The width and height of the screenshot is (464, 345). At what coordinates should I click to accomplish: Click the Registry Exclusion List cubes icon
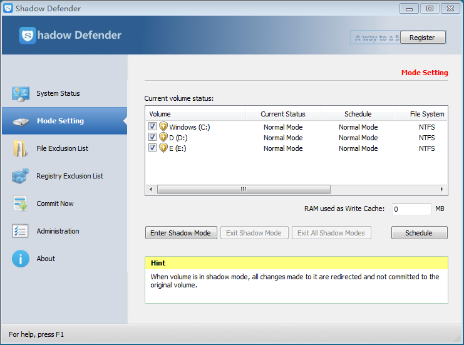click(21, 176)
